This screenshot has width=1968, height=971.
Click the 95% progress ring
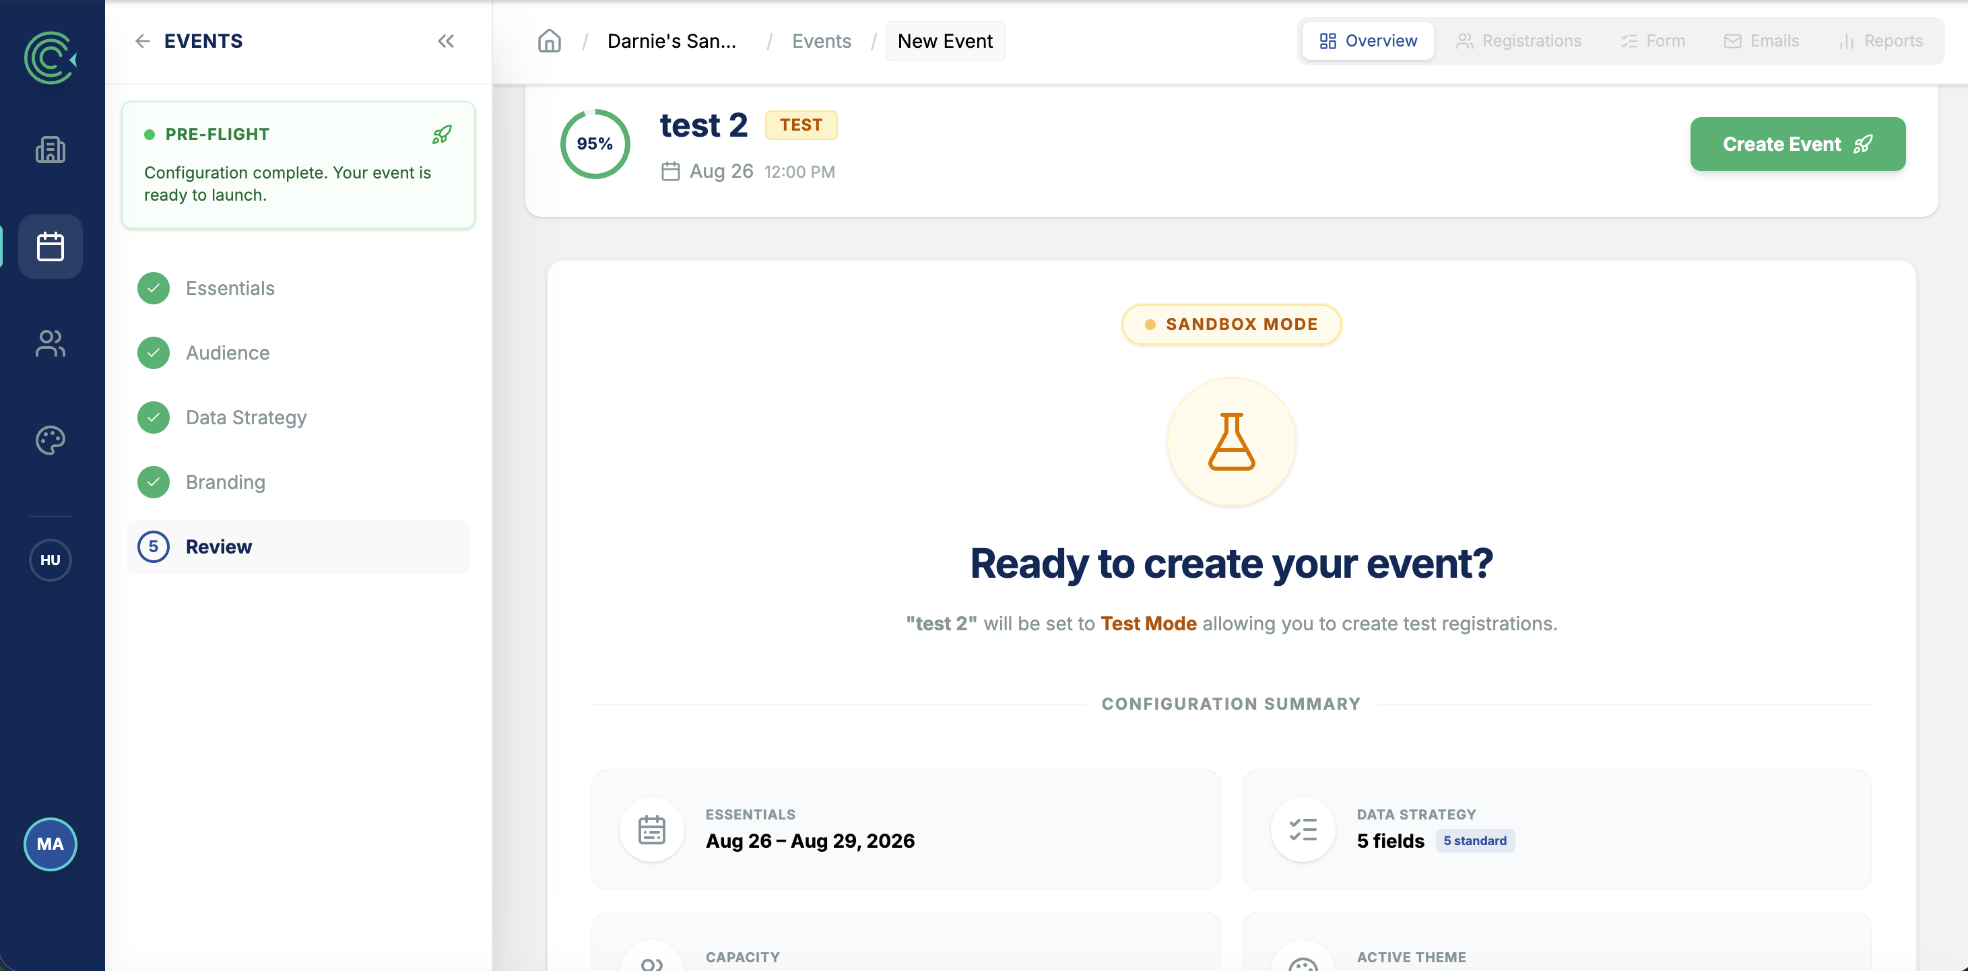tap(595, 143)
